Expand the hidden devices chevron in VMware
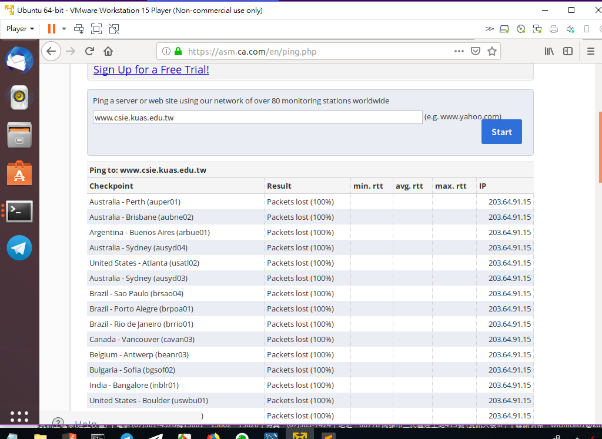Image resolution: width=602 pixels, height=439 pixels. pos(489,29)
